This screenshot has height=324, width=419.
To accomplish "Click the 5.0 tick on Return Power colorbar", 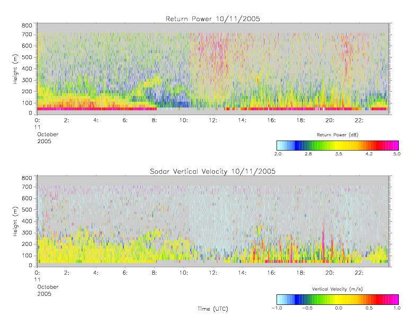I will click(397, 154).
